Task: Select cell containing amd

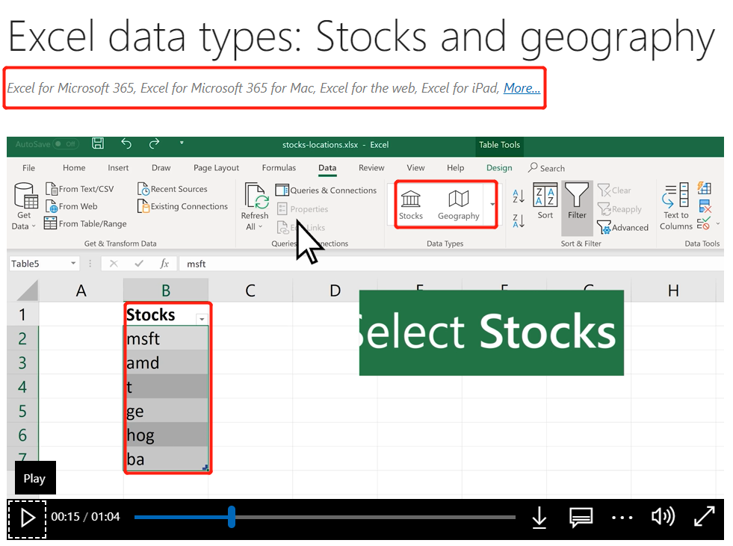Action: 166,363
